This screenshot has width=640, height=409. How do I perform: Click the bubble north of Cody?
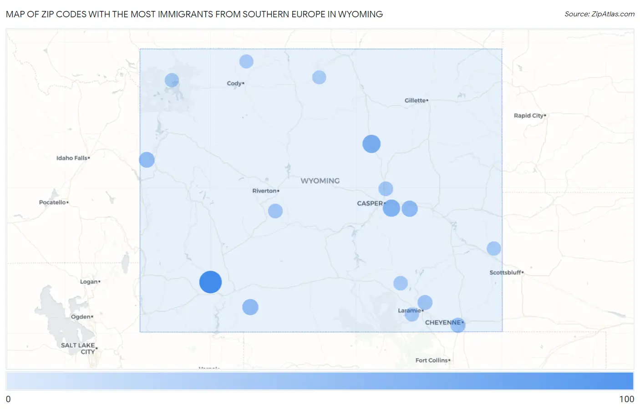click(x=246, y=61)
